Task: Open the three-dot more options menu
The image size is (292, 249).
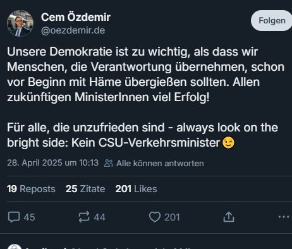Action: pyautogui.click(x=284, y=217)
